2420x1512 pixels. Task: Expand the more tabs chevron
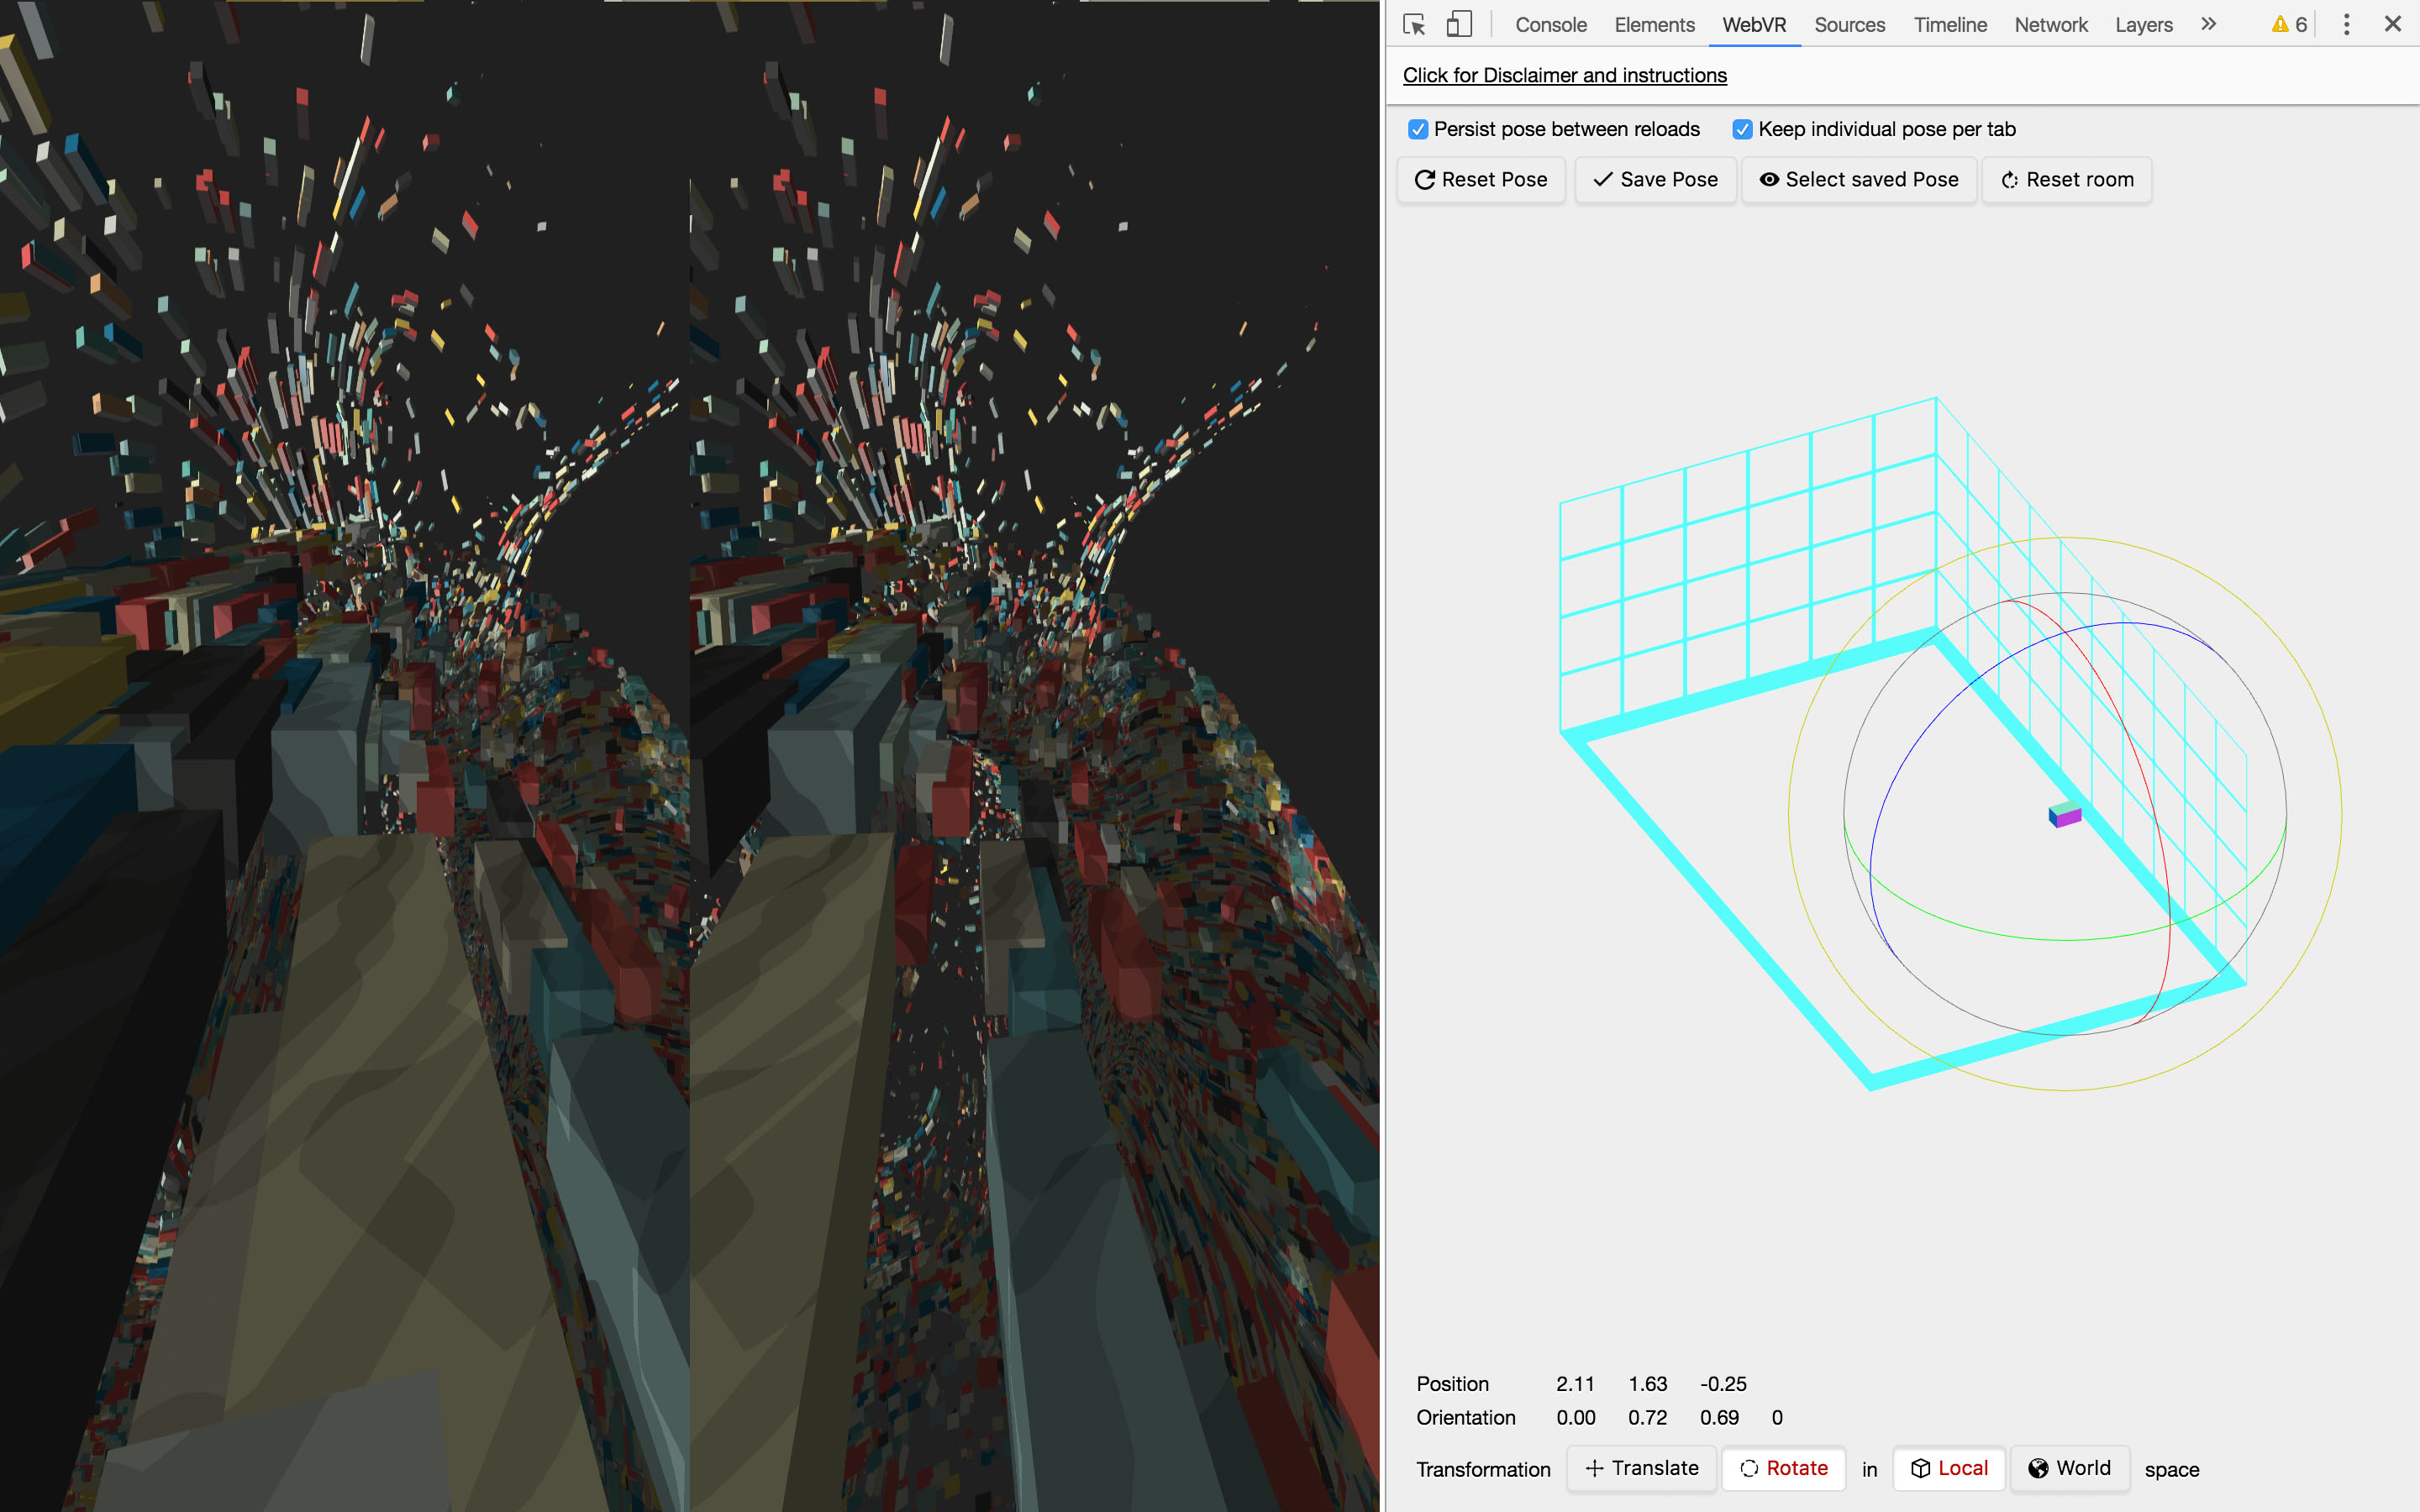click(x=2208, y=25)
